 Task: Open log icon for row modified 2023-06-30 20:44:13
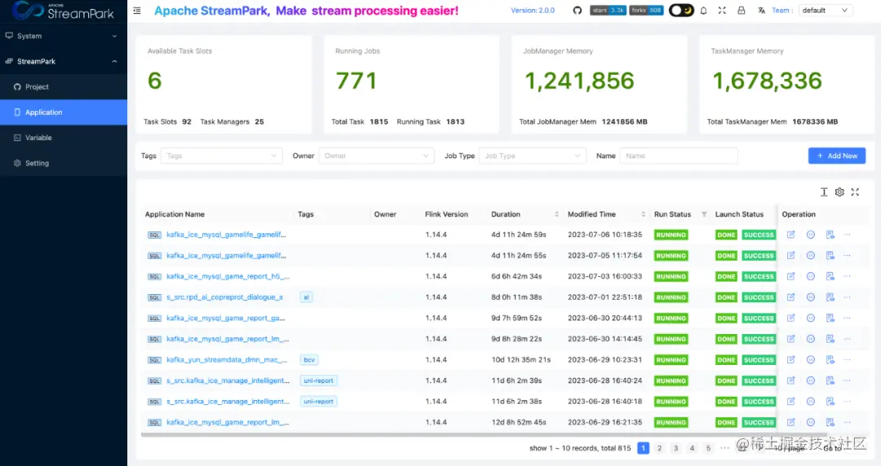coord(830,318)
